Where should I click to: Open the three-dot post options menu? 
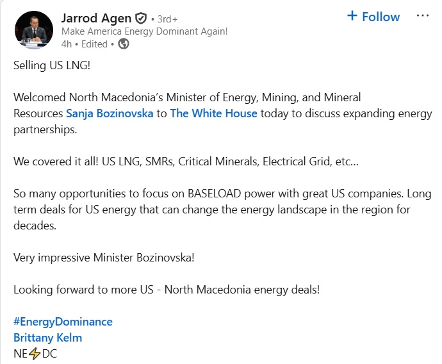click(423, 16)
